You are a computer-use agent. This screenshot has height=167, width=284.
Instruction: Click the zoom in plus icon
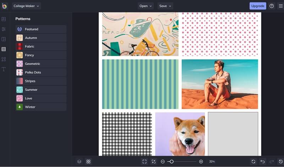coord(201,161)
